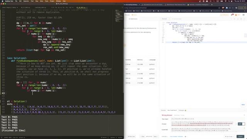247x139 pixels.
Task: Open the Run Code Result tab
Action: pos(172,110)
